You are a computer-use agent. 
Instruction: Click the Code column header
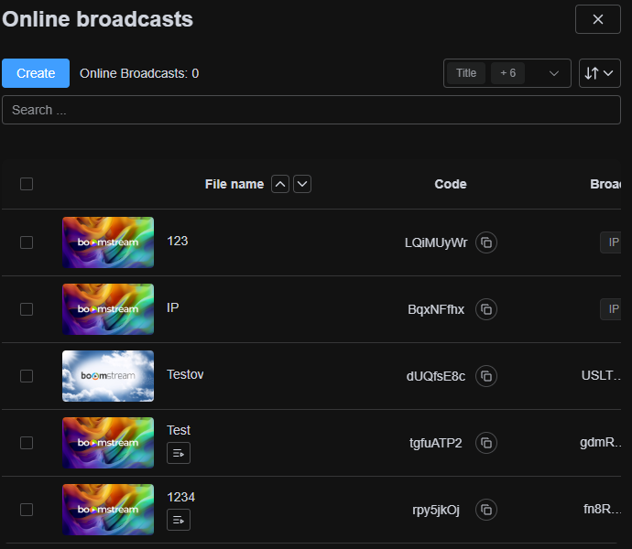451,184
